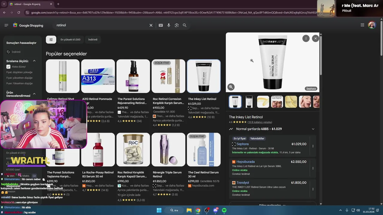This screenshot has height=215, width=383.
Task: Open the on-screen keyboard input tool
Action: pos(161,25)
